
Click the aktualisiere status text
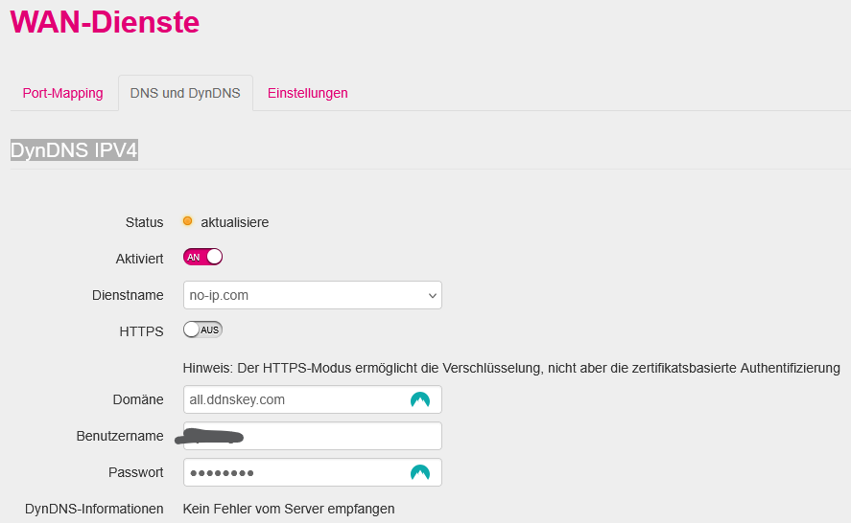pyautogui.click(x=234, y=223)
